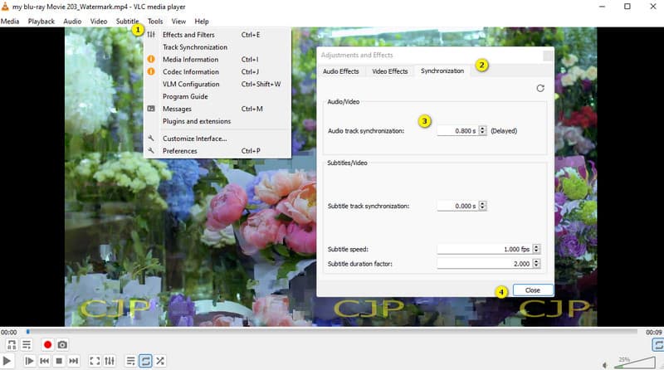Toggle the loop playback button
Viewport: 664px width, 370px height.
click(145, 361)
